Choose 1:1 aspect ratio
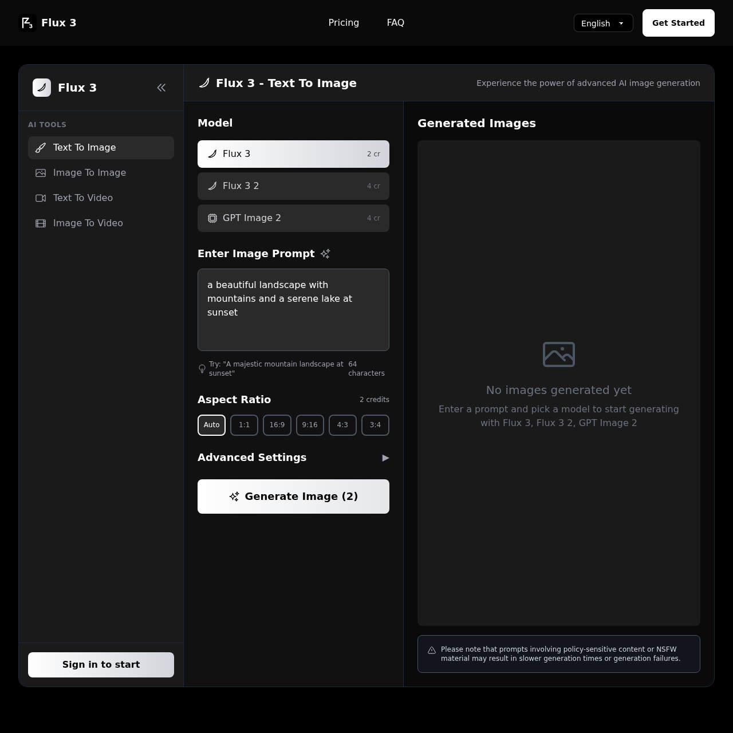 (x=244, y=425)
